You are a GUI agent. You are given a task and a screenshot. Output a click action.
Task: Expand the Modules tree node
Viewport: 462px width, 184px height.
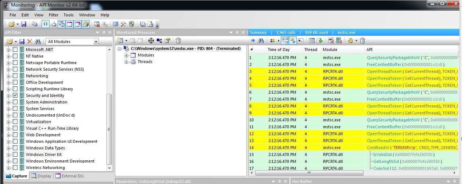click(127, 55)
